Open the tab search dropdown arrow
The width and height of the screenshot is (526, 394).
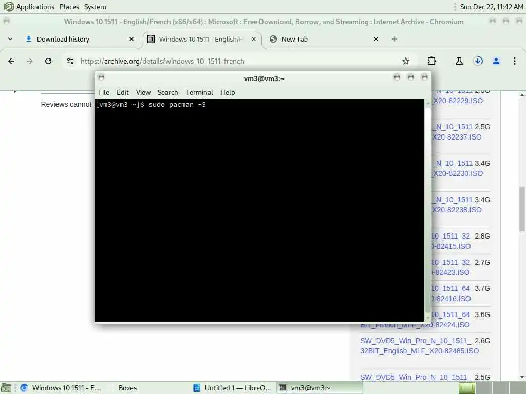10,39
